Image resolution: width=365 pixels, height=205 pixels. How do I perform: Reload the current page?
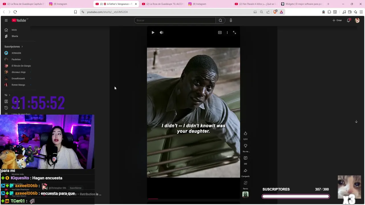click(15, 12)
